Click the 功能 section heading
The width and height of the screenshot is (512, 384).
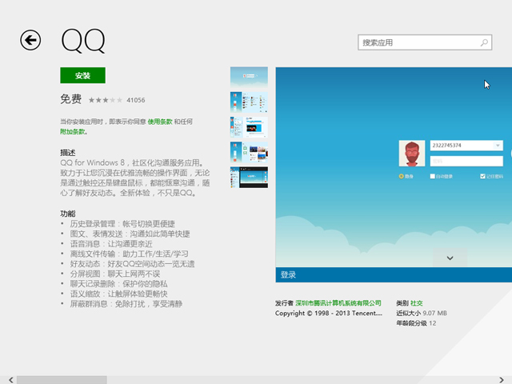67,214
